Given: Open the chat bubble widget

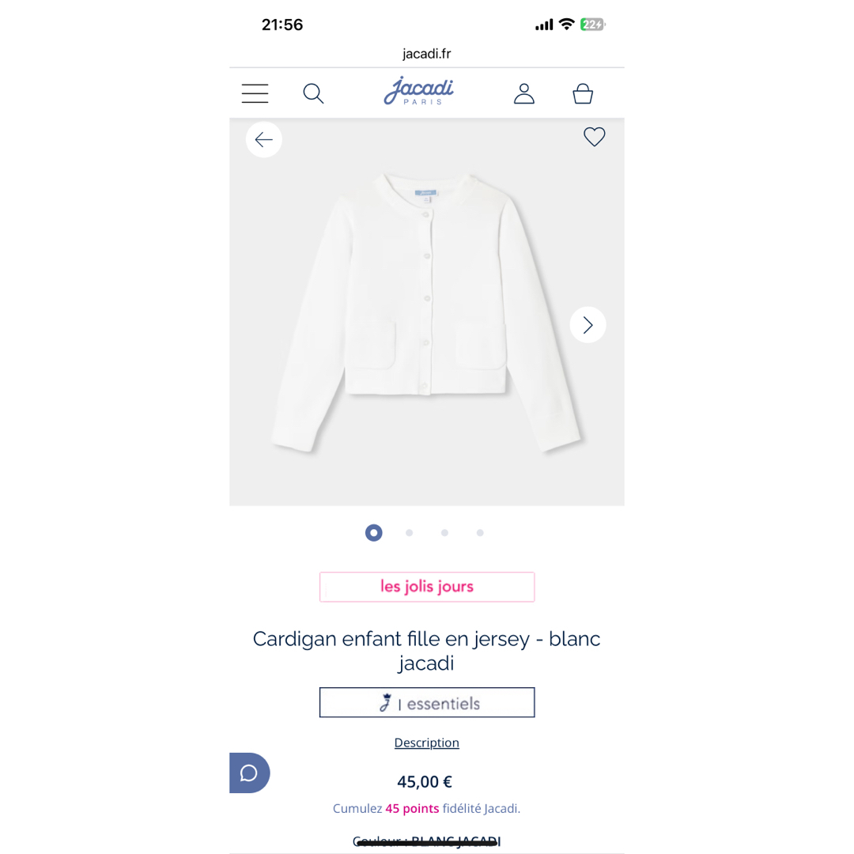Looking at the screenshot, I should [x=249, y=773].
